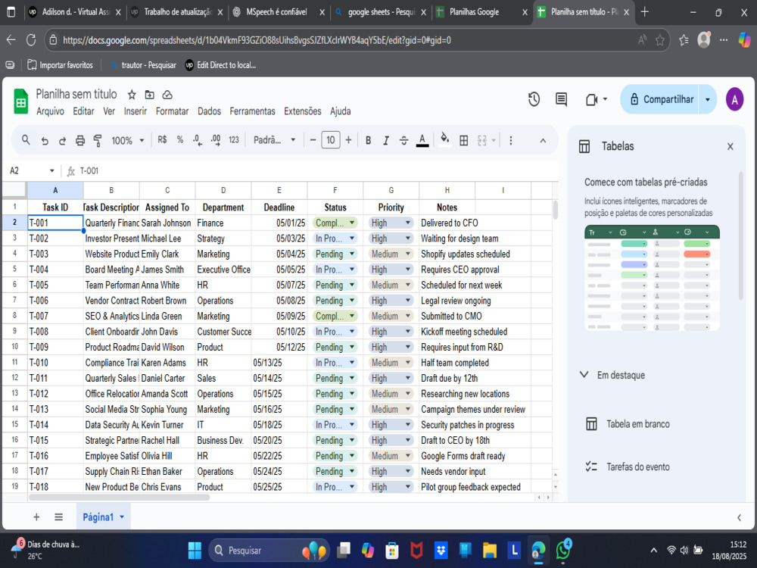Open File Explorer from the taskbar
The height and width of the screenshot is (568, 757).
(x=490, y=550)
